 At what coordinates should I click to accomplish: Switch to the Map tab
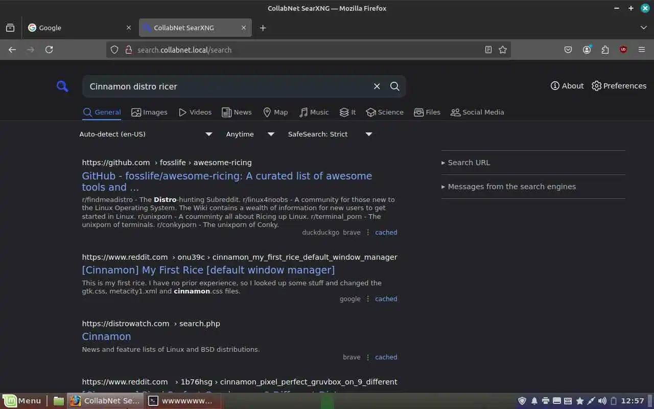point(275,112)
